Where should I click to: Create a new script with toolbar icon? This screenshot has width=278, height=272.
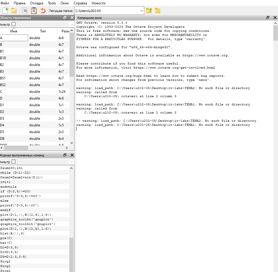point(5,11)
